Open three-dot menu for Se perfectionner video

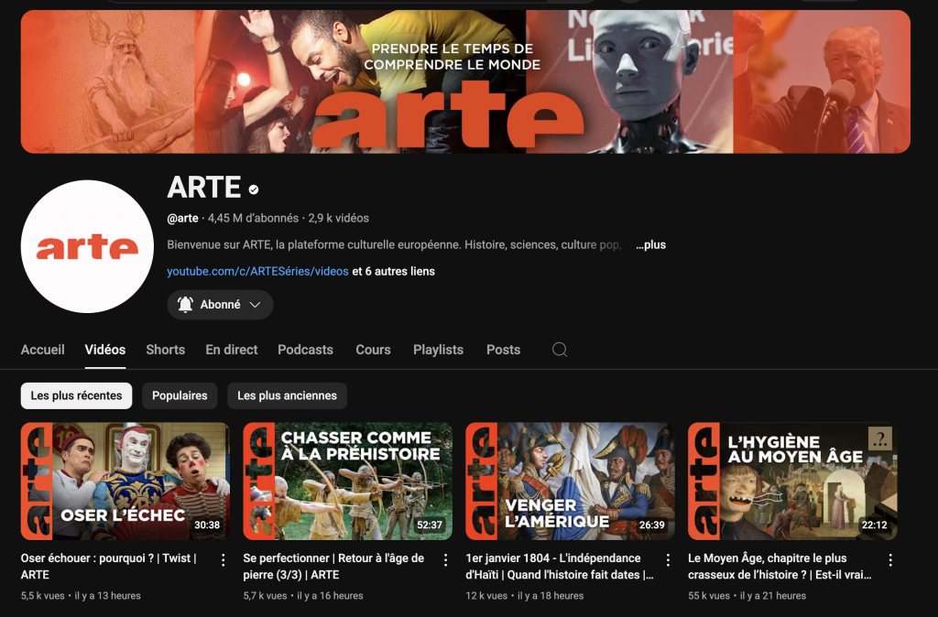pos(445,559)
